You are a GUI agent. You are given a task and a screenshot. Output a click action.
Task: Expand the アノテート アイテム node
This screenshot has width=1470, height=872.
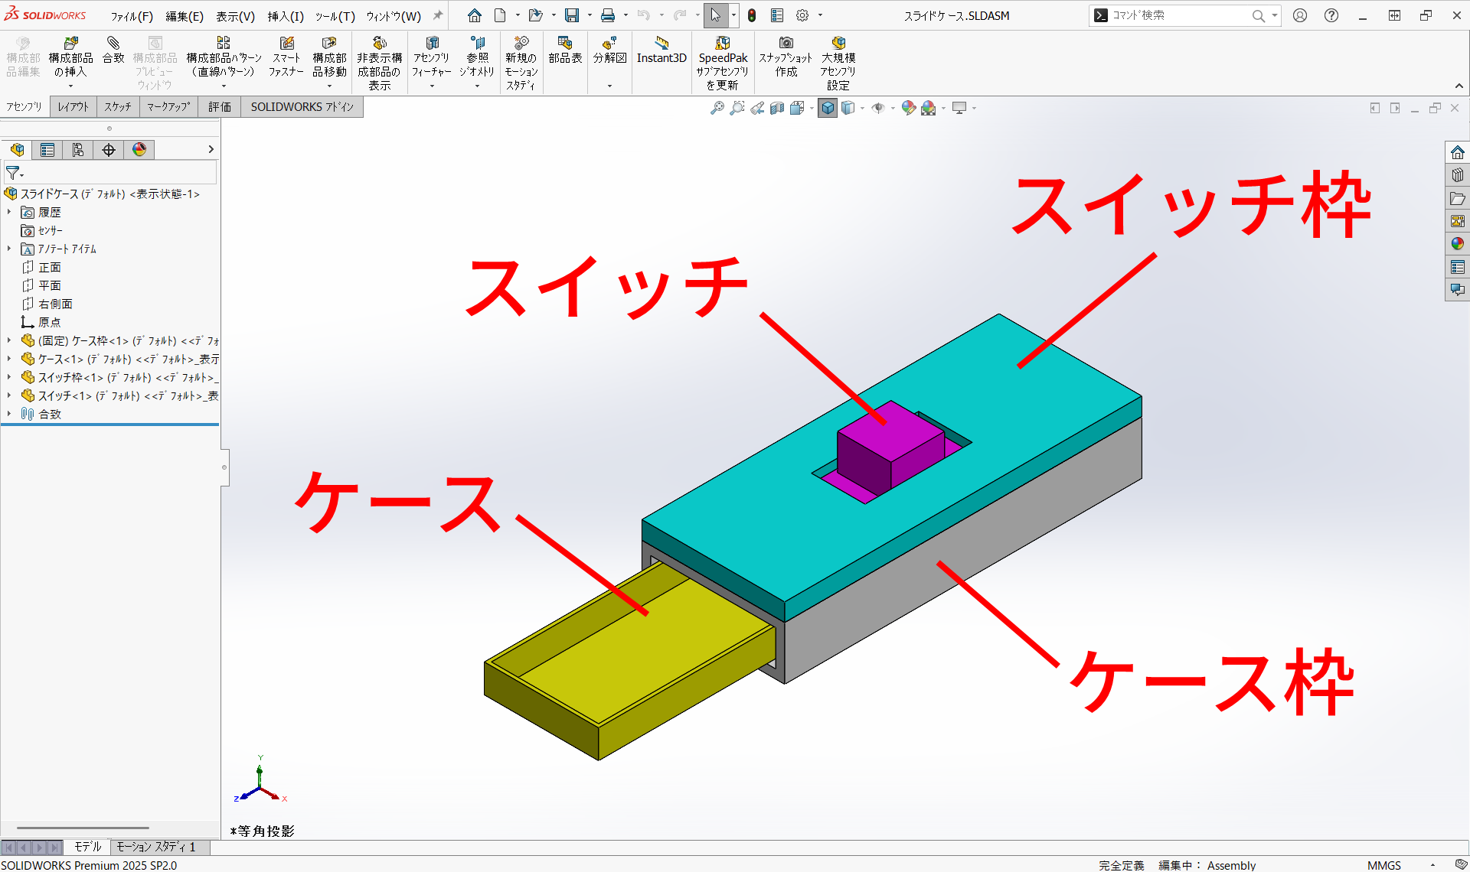[9, 249]
